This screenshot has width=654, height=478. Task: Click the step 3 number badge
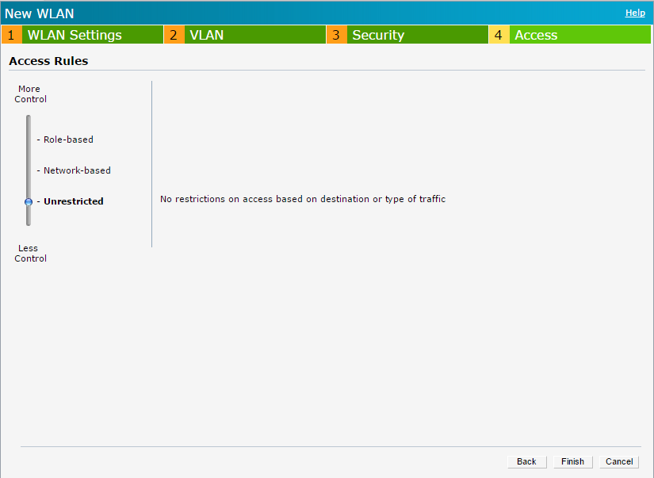(336, 35)
